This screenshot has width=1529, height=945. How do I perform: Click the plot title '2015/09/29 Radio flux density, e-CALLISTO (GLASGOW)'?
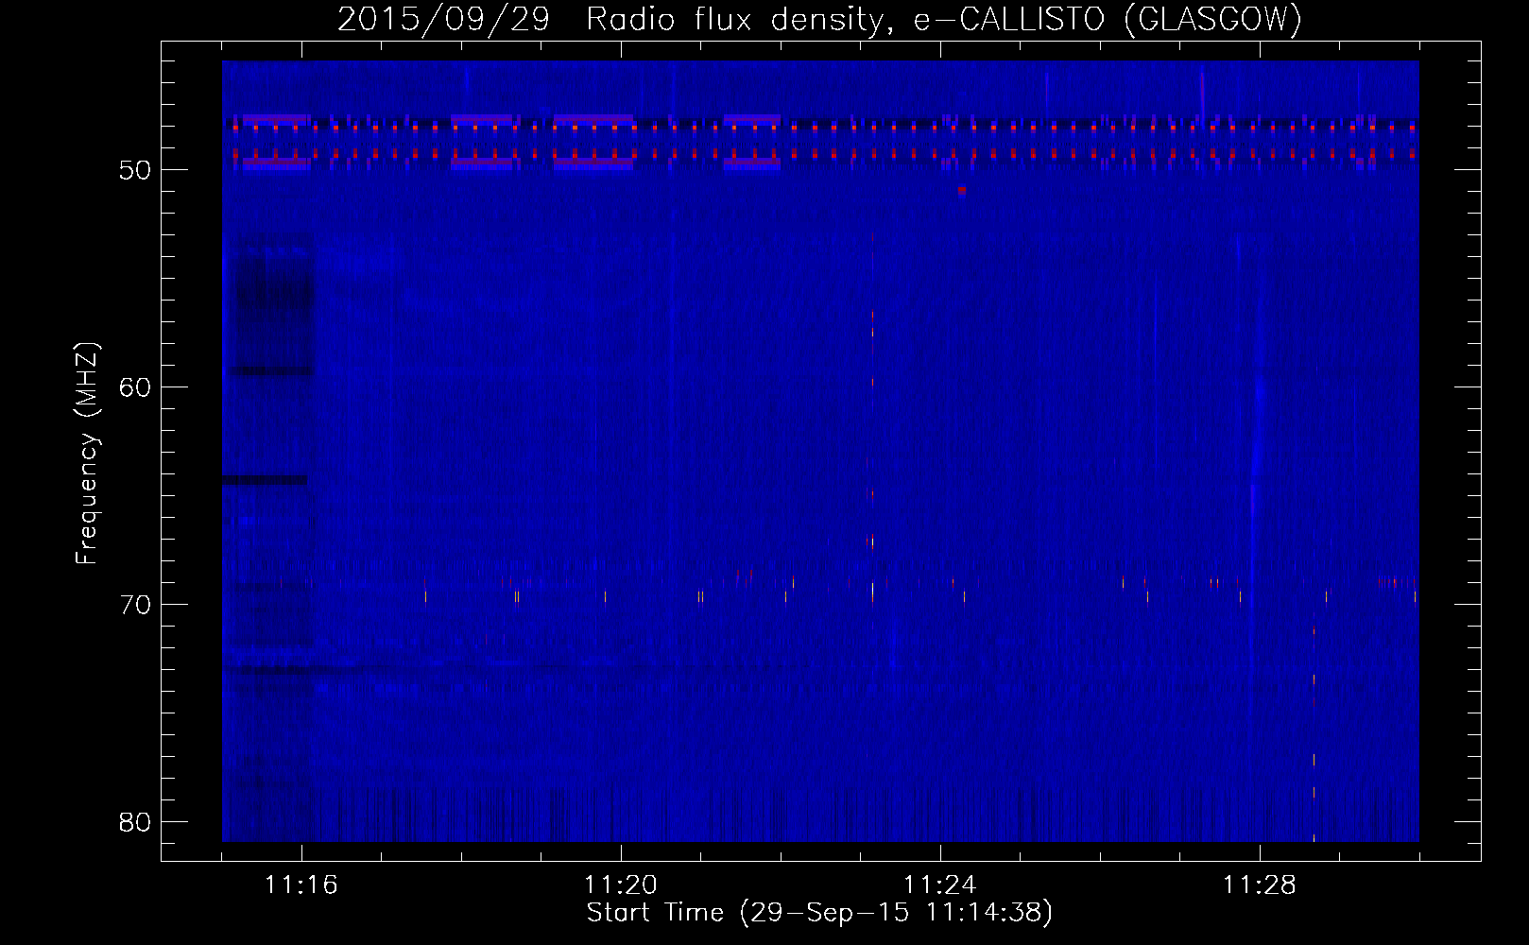point(819,19)
